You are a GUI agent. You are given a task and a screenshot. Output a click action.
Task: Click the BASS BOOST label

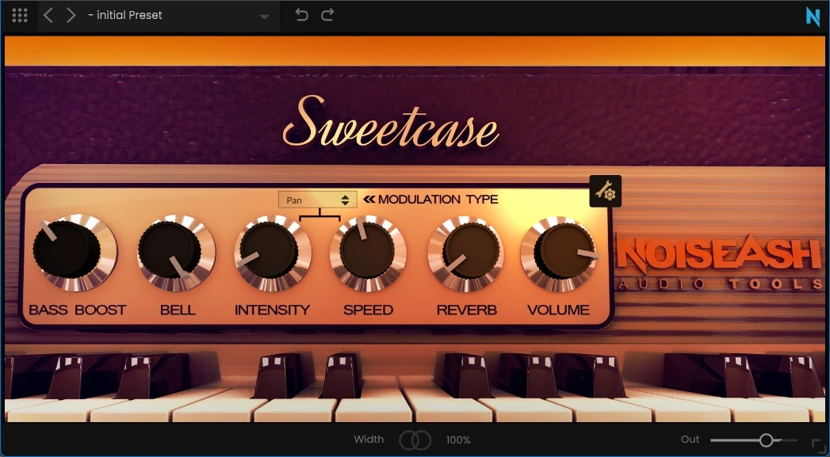(77, 310)
